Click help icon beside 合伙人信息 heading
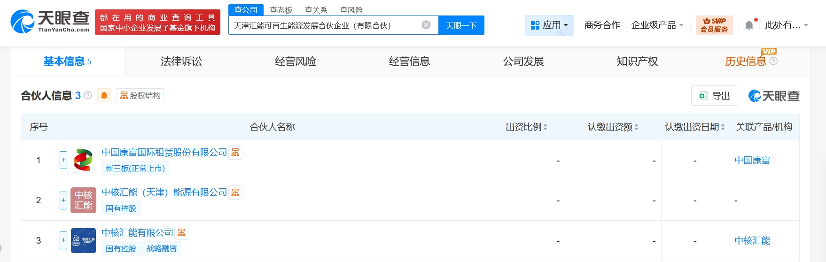The height and width of the screenshot is (262, 826). (88, 95)
